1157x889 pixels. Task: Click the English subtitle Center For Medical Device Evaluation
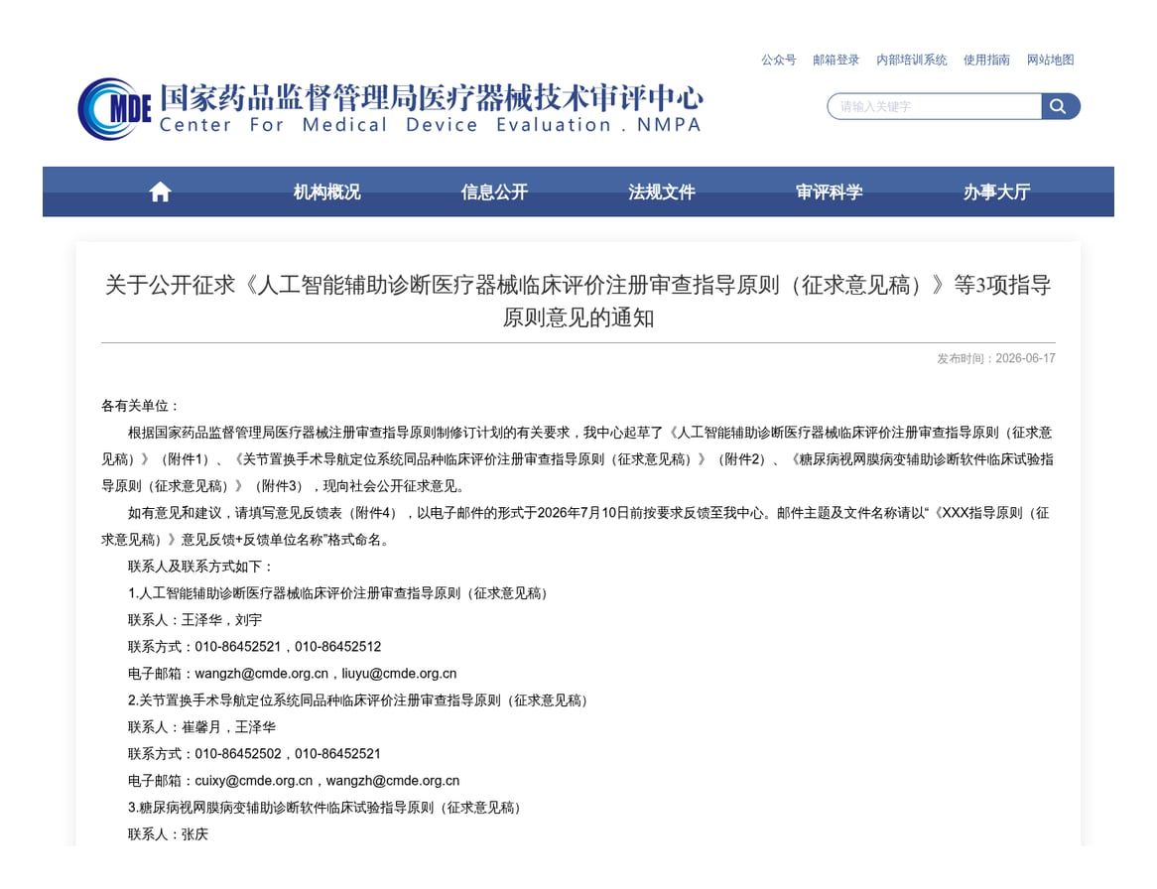tap(430, 125)
